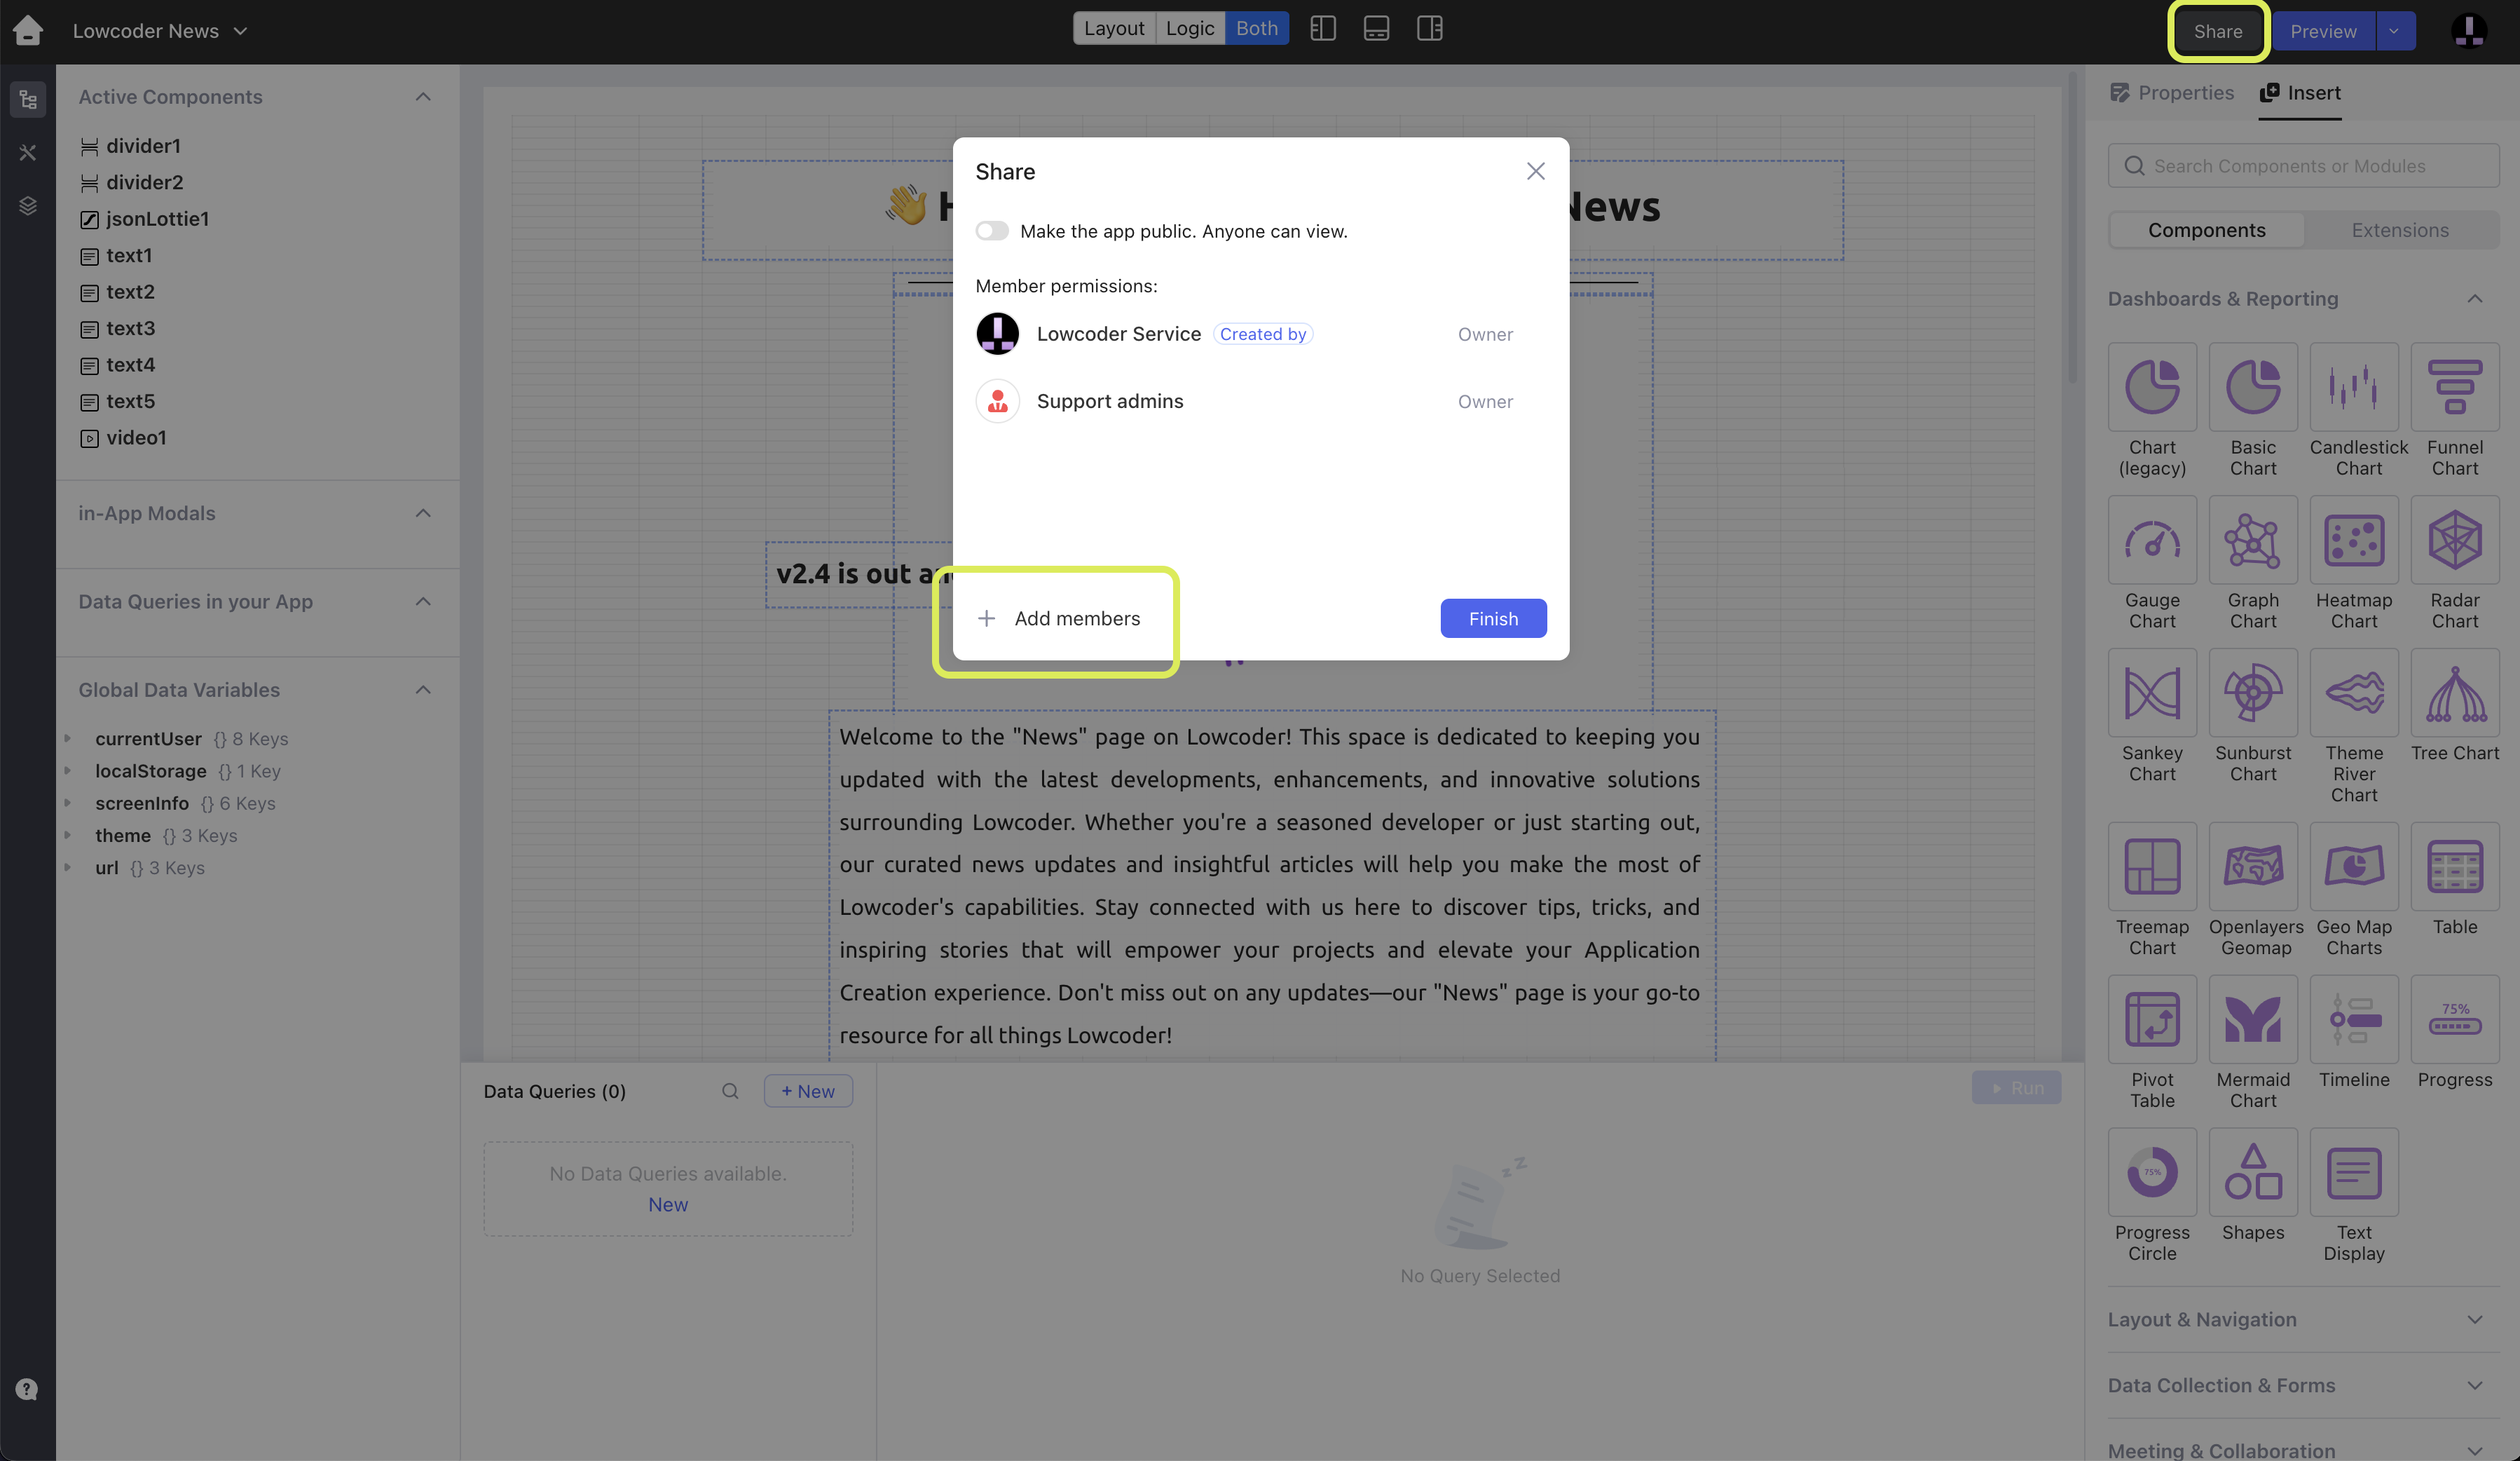Image resolution: width=2520 pixels, height=1461 pixels.
Task: Open the help question mark icon
Action: tap(27, 1389)
